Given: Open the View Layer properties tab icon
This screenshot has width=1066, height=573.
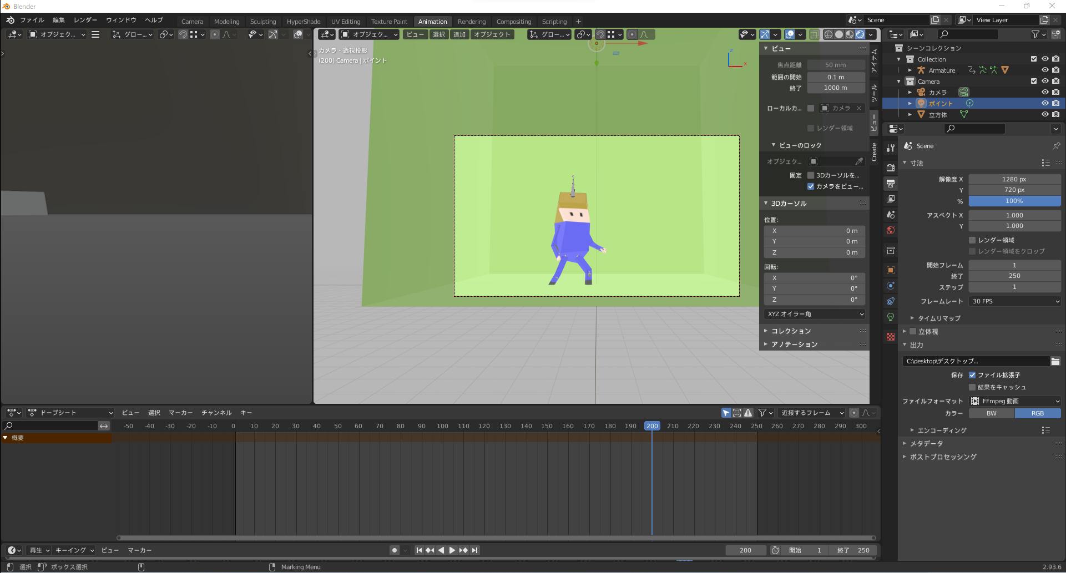Looking at the screenshot, I should click(x=891, y=199).
